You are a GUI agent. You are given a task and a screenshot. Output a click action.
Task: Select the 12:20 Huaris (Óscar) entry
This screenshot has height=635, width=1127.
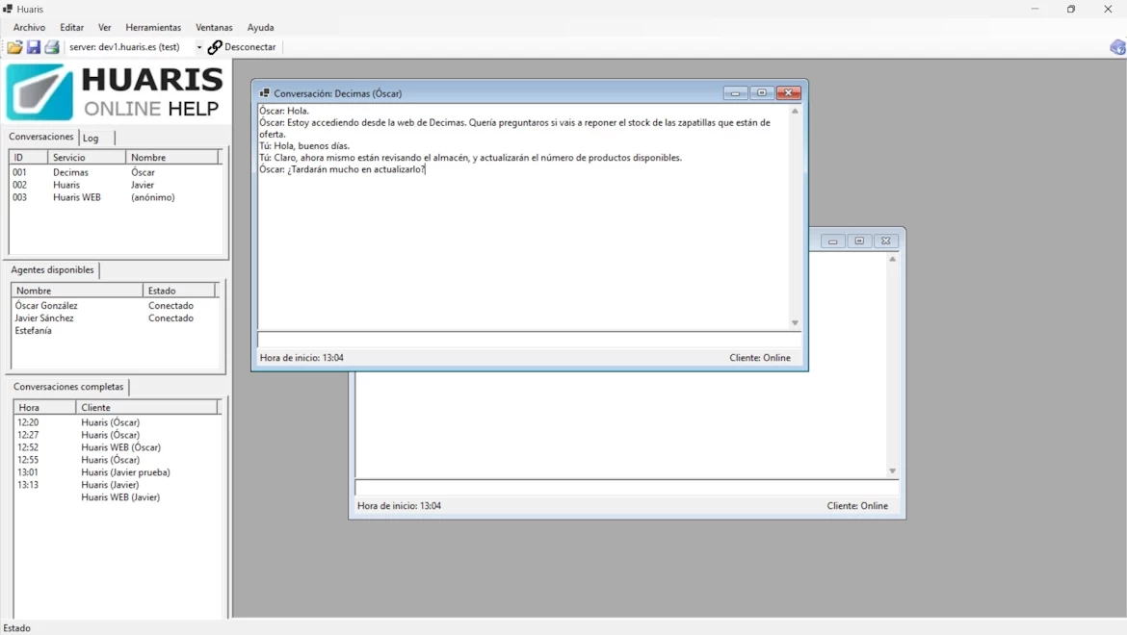tap(117, 422)
